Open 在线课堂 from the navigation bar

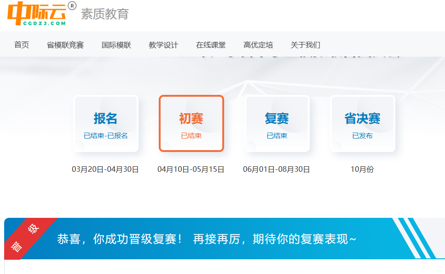click(x=211, y=45)
